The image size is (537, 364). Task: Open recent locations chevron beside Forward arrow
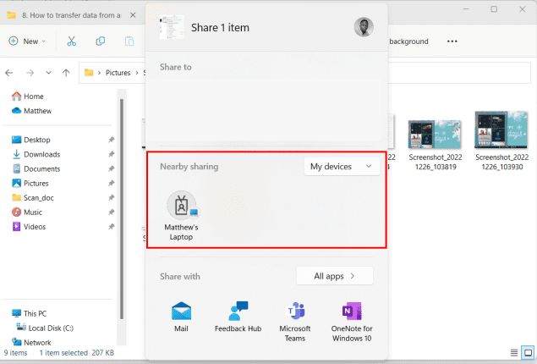tap(47, 73)
